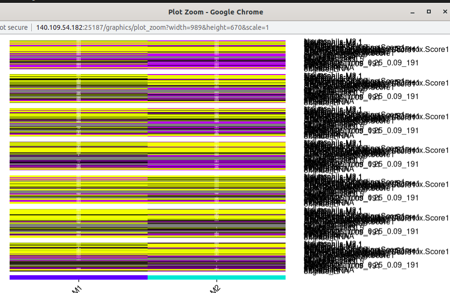
Task: Maximize the Plot Zoom window
Action: tap(429, 12)
